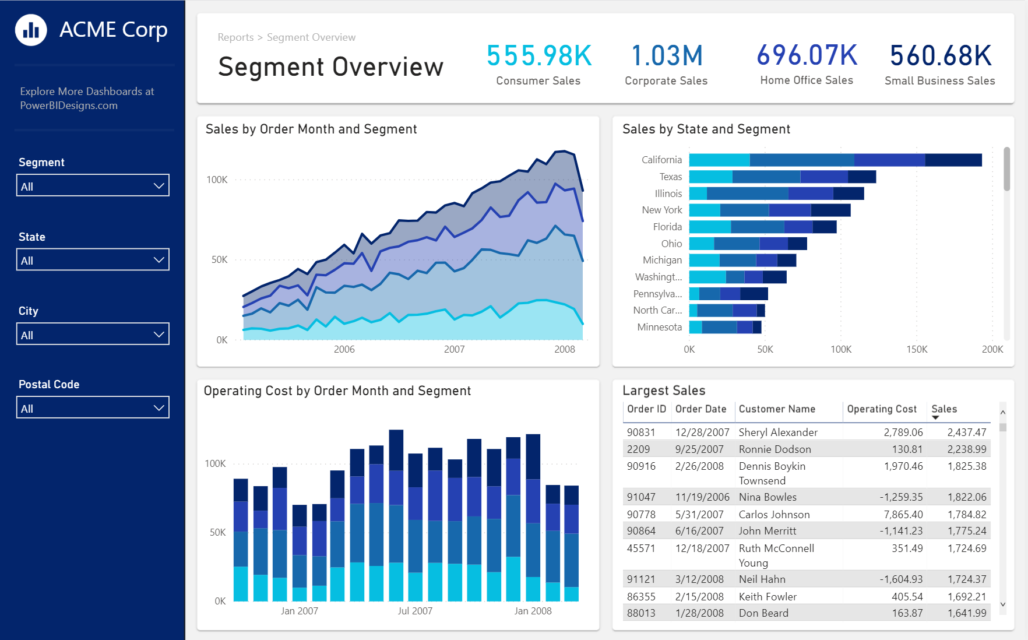Go to Reports in the breadcrumb
The height and width of the screenshot is (640, 1028).
pyautogui.click(x=235, y=37)
